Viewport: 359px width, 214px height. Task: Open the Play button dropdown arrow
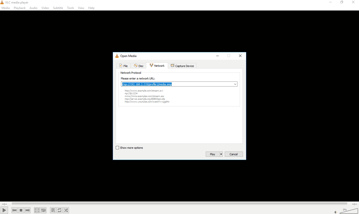(221, 154)
